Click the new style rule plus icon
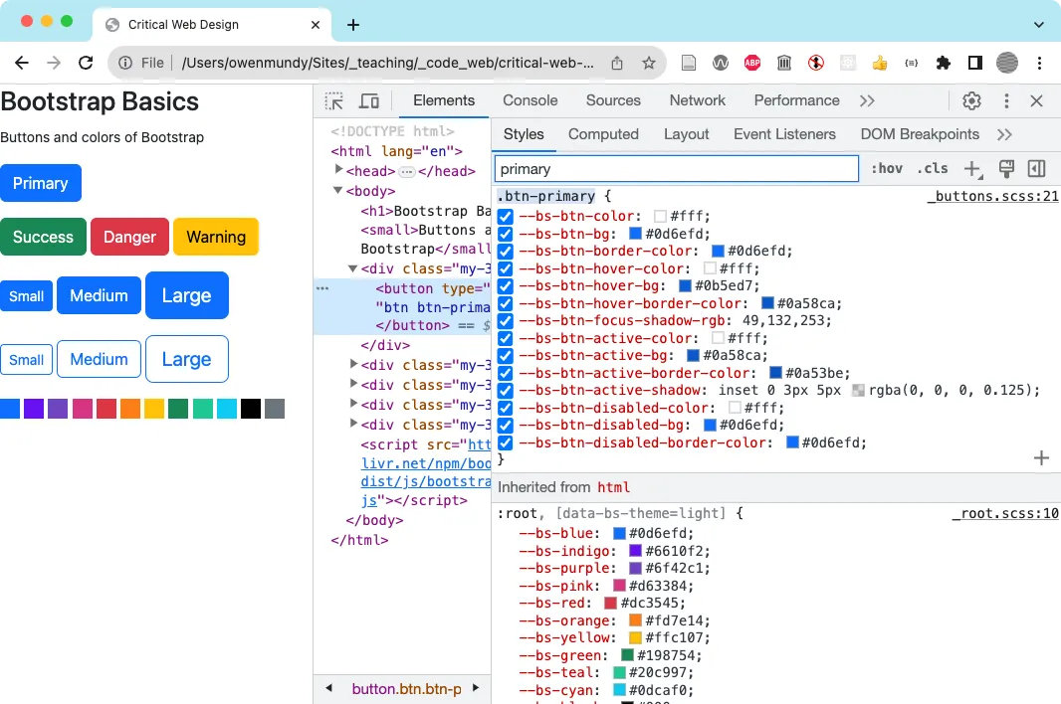Screen dimensions: 1061x704 (x=971, y=168)
